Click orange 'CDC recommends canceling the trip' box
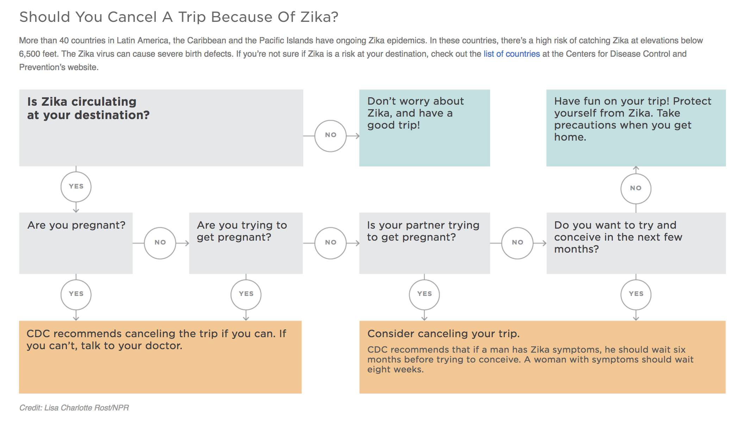 click(x=160, y=357)
